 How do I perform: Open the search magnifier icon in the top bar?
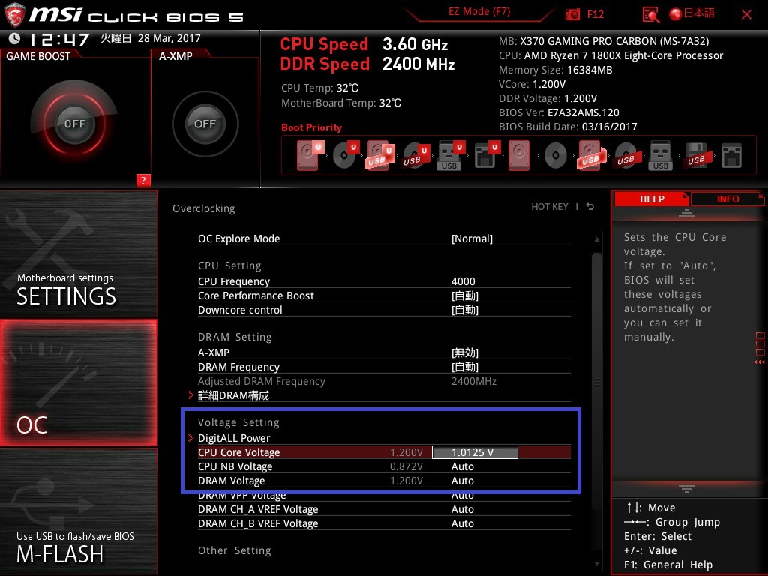[650, 15]
